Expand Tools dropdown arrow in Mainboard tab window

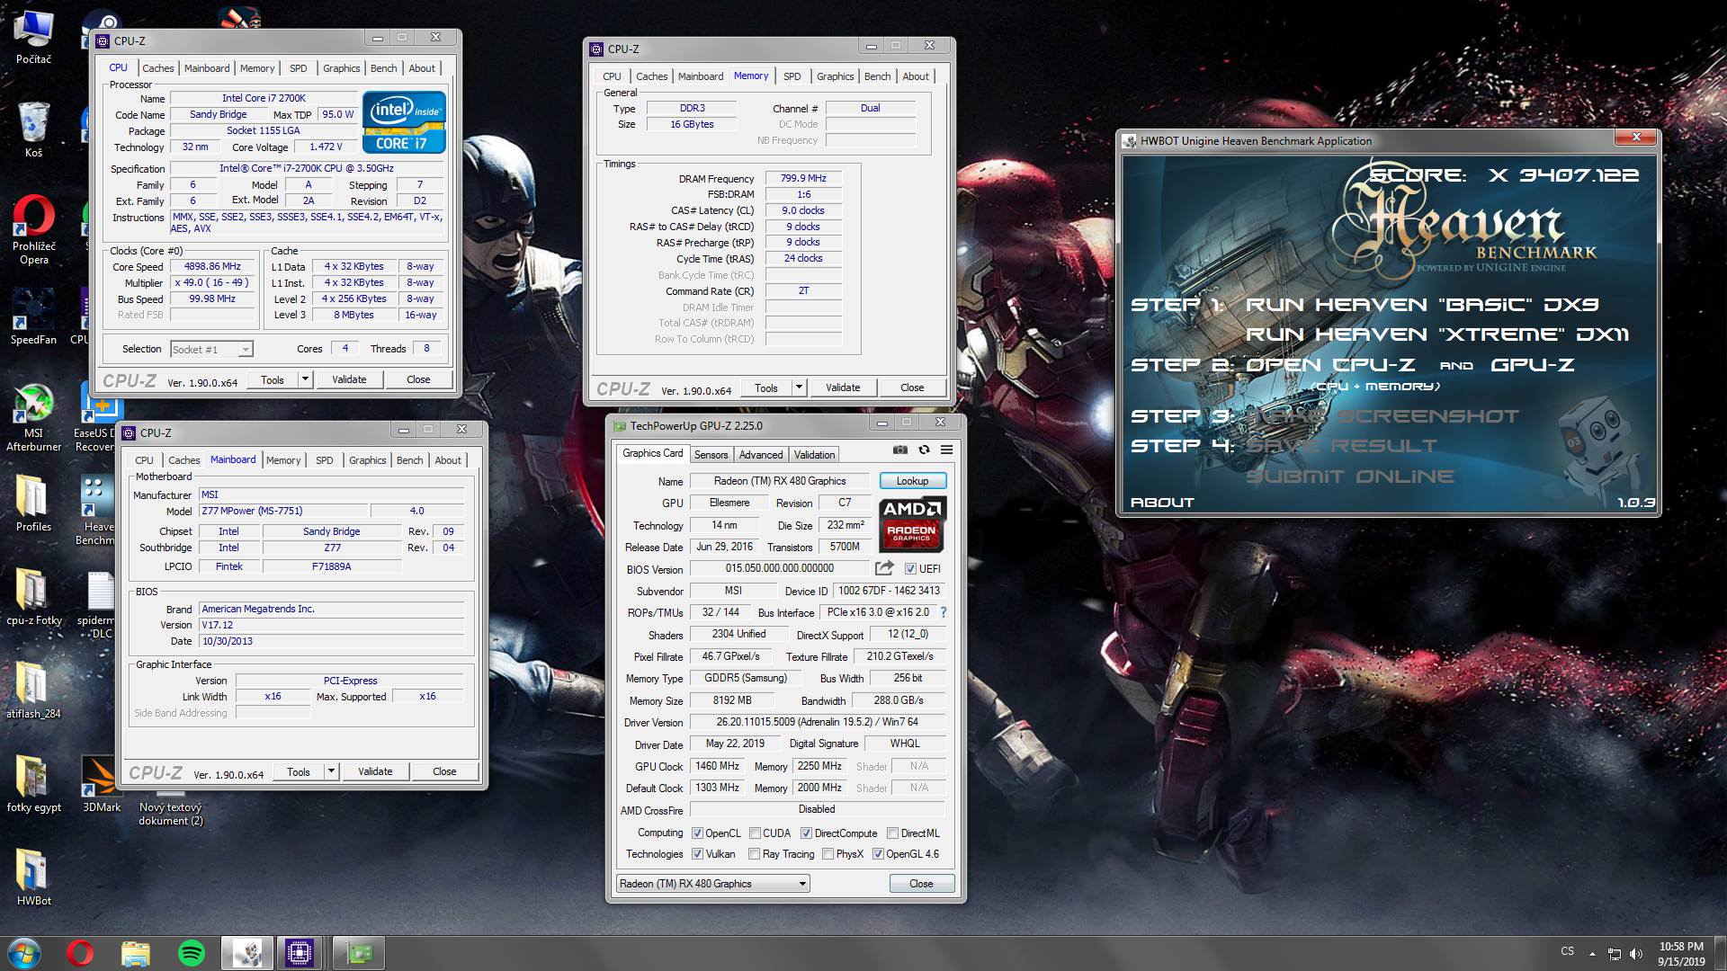pyautogui.click(x=331, y=771)
